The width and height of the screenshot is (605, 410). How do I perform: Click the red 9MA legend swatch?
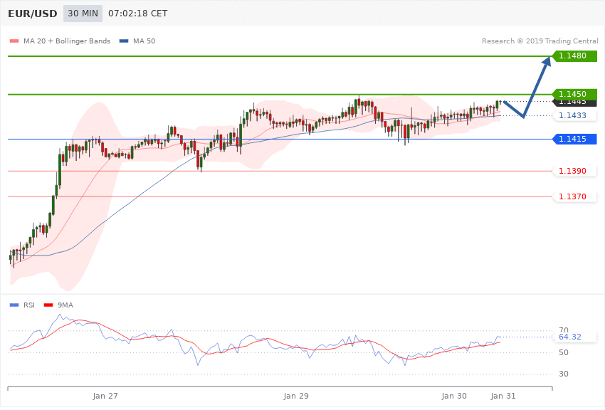(48, 305)
